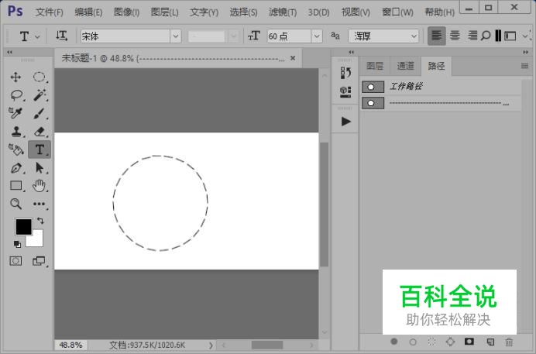
Task: Activate the Pen tool
Action: click(15, 168)
